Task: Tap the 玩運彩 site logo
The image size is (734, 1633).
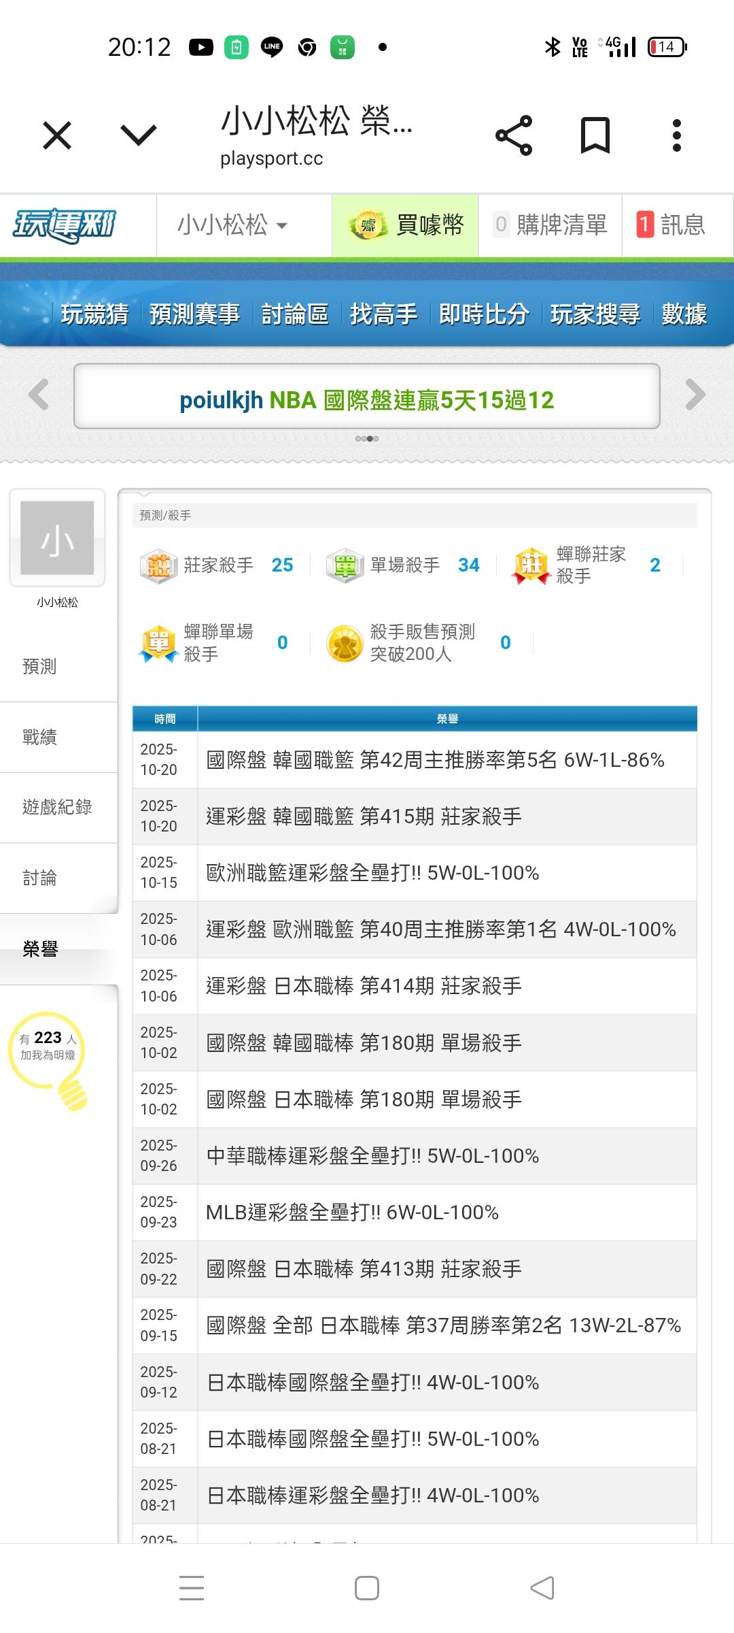Action: point(65,225)
